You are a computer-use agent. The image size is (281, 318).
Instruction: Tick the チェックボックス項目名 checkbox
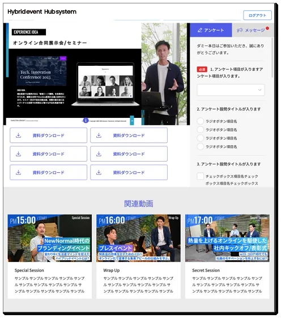201,176
